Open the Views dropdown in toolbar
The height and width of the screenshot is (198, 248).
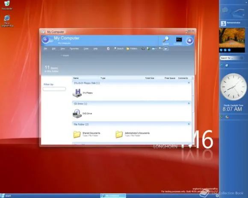[x=154, y=49]
